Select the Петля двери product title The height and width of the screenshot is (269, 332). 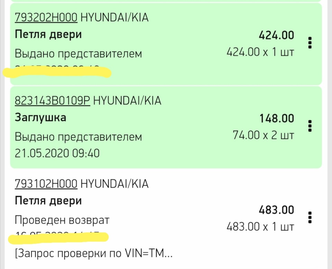tap(48, 34)
